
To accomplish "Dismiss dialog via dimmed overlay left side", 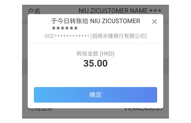I will click(x=25, y=61).
